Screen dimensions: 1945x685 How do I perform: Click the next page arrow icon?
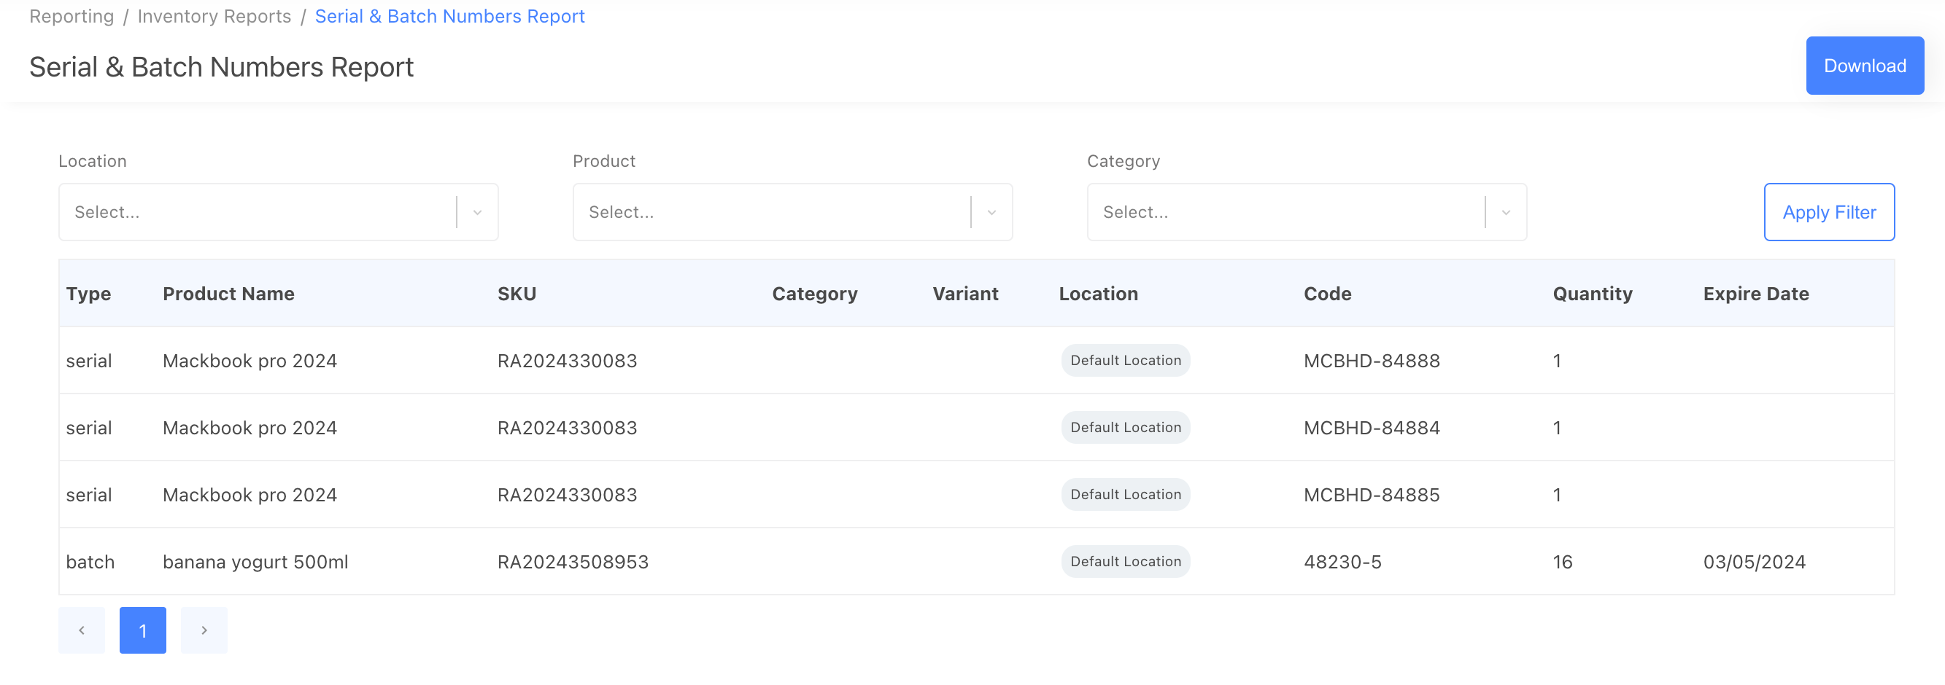click(x=204, y=630)
